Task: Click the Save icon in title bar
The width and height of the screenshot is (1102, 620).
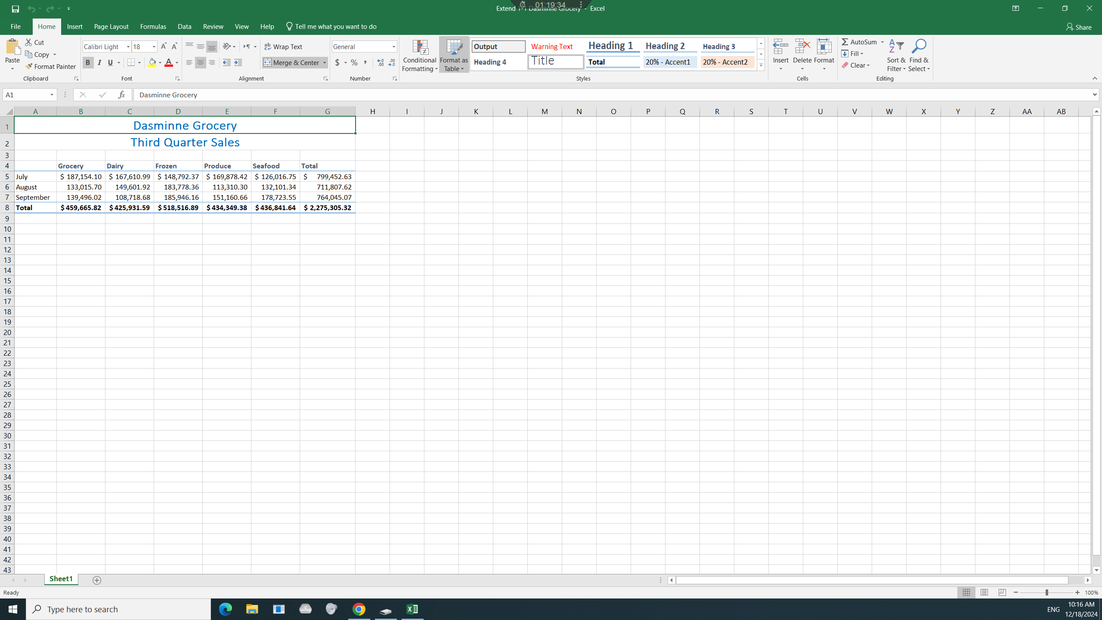Action: (x=15, y=9)
